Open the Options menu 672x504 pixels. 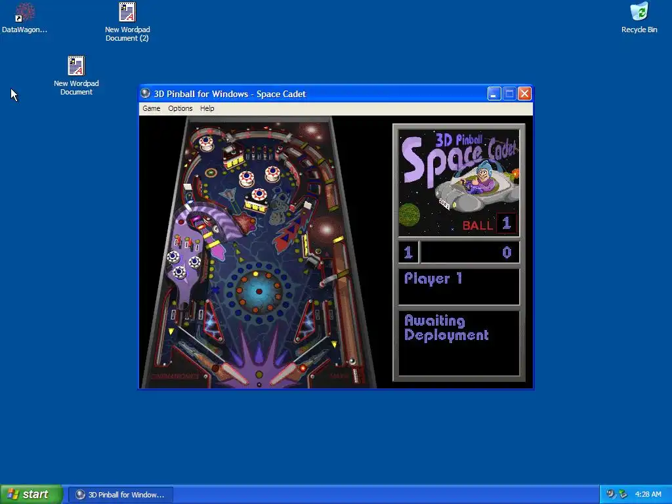(180, 108)
